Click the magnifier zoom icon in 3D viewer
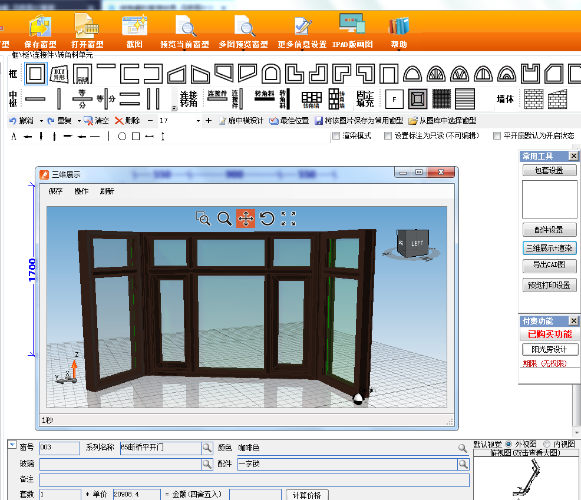Screen dimensions: 581x500 224,218
